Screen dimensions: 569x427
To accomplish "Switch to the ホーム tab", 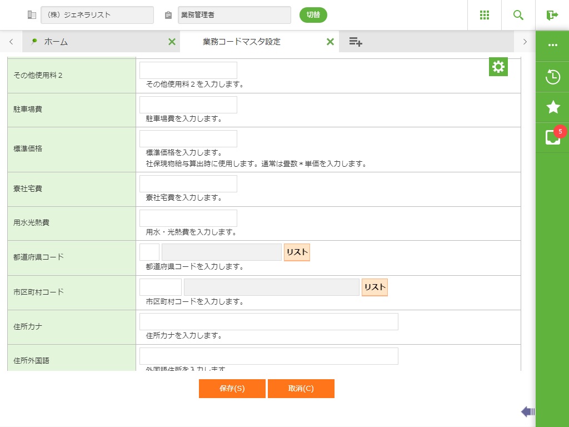I will [56, 42].
